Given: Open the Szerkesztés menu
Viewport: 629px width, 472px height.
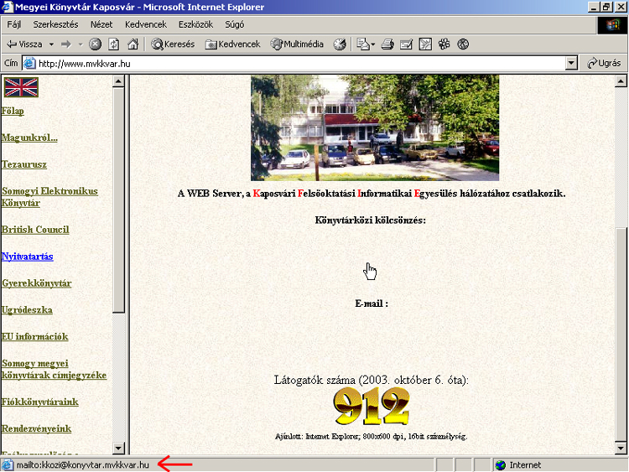Looking at the screenshot, I should 55,24.
